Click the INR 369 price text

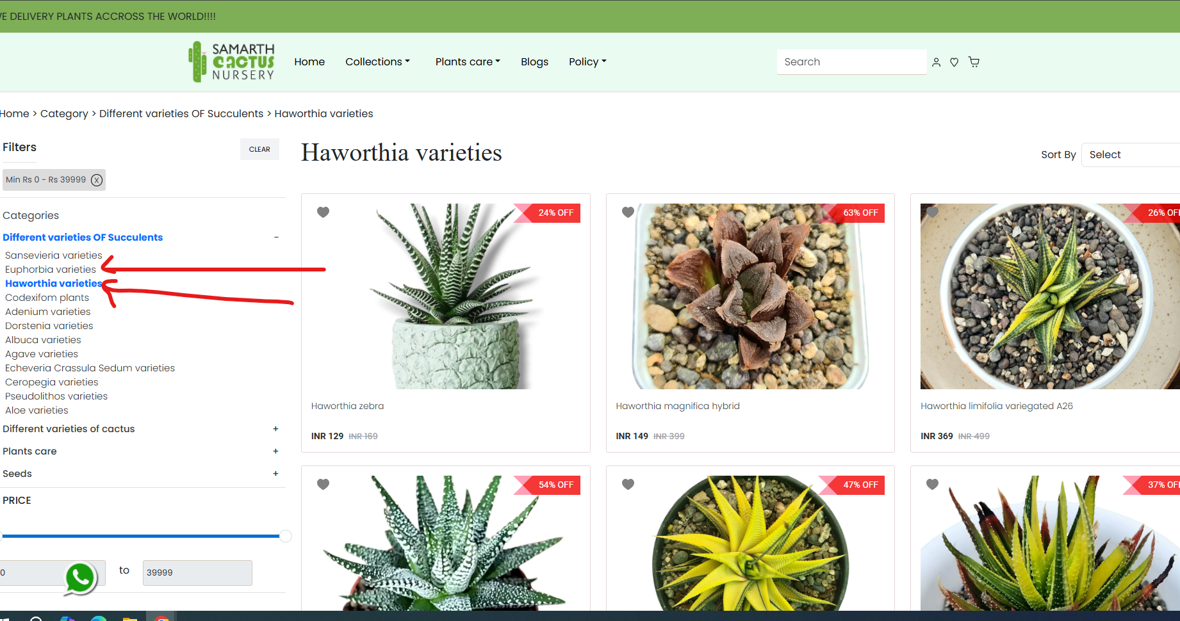click(937, 436)
